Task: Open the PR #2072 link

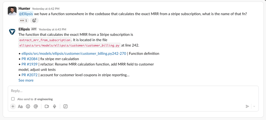Action: (x=30, y=75)
